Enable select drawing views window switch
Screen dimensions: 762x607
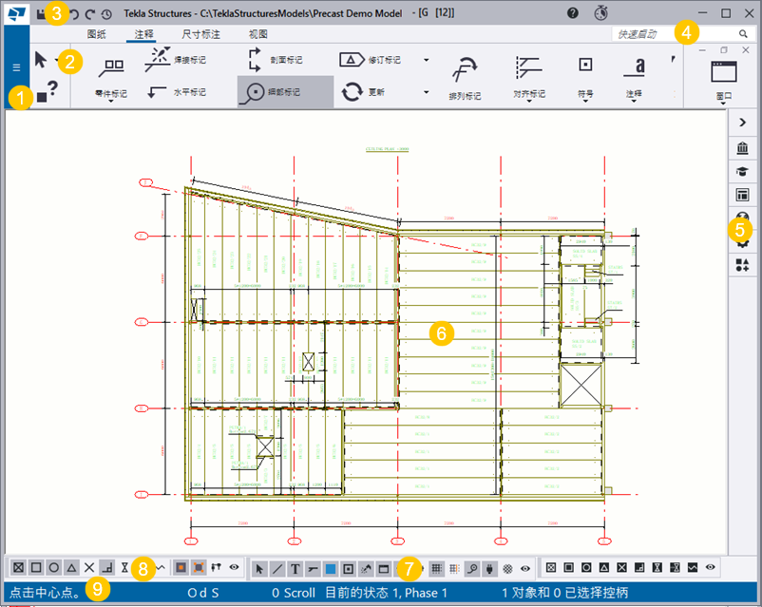click(384, 569)
